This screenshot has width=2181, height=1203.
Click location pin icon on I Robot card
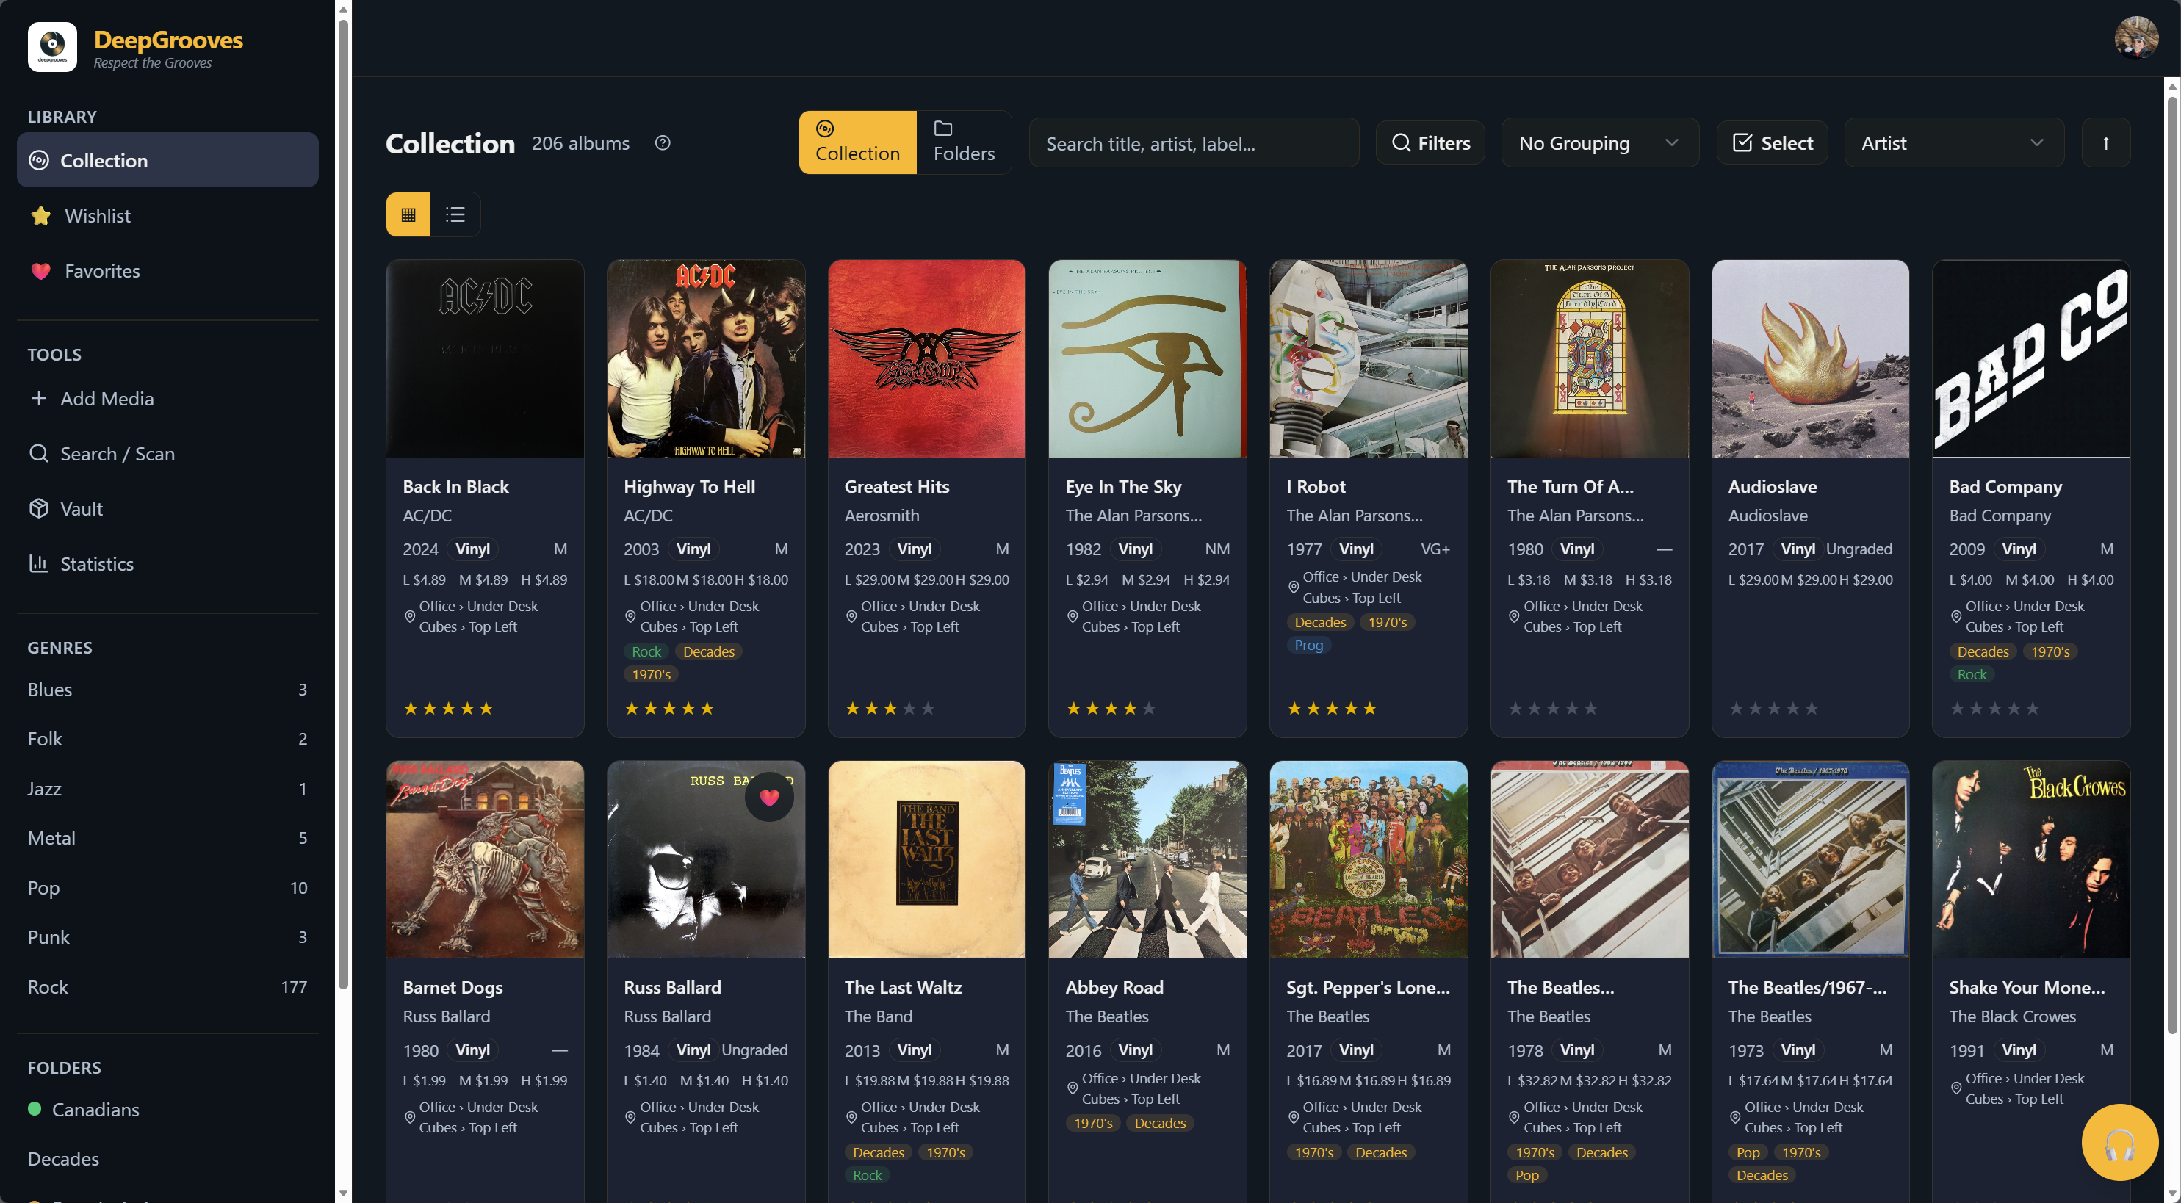pyautogui.click(x=1294, y=587)
